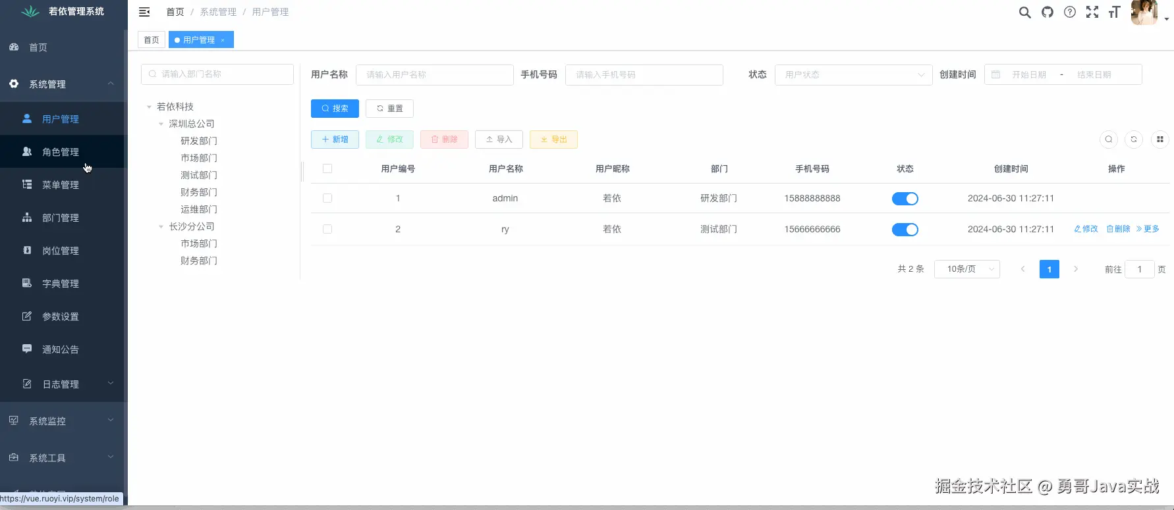Open the column display settings icon
This screenshot has height=510, width=1174.
point(1160,140)
